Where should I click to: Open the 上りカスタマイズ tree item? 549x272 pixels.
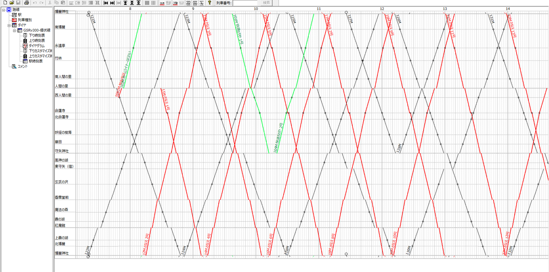click(x=40, y=56)
